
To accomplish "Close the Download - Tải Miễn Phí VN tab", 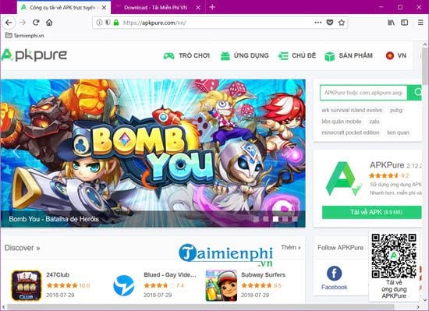I will click(x=198, y=8).
